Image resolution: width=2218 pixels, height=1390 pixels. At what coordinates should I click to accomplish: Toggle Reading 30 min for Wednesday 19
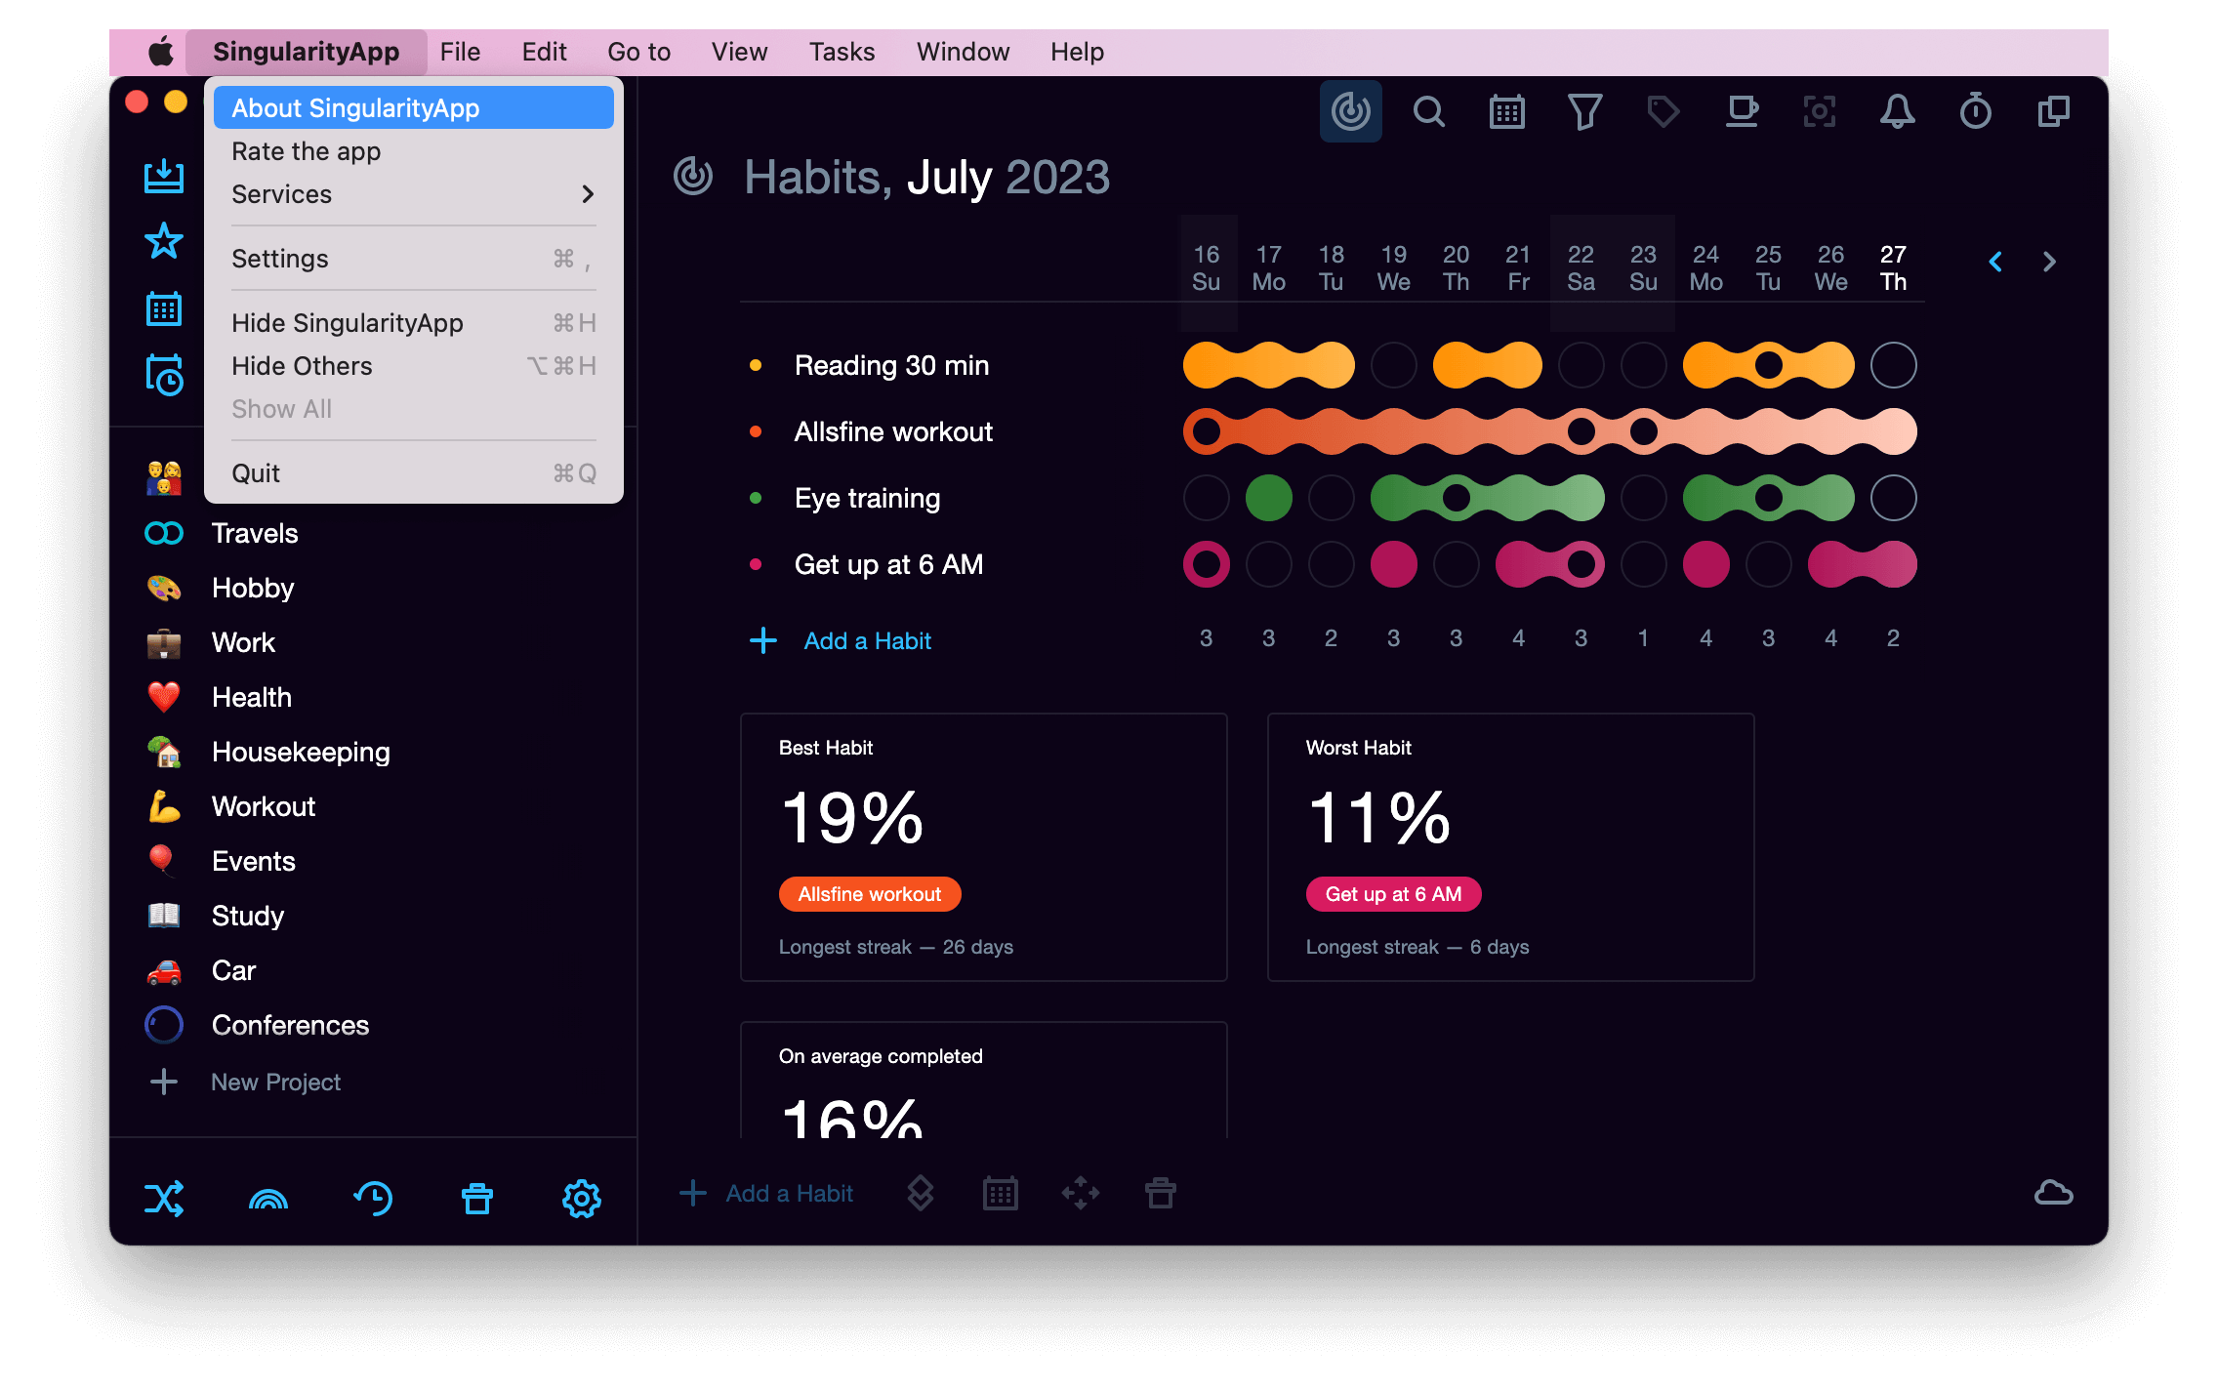[1394, 365]
